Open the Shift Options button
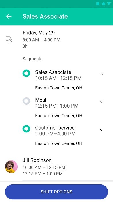Image resolution: width=113 pixels, height=202 pixels. point(56,192)
